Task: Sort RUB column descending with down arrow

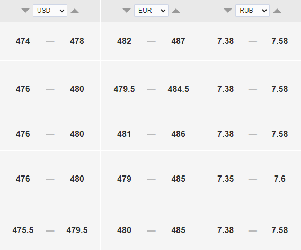Action: (x=228, y=11)
